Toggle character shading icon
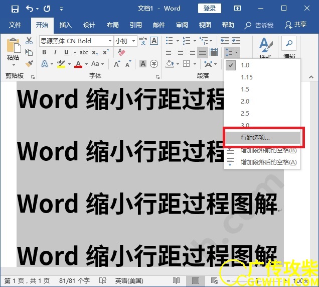 point(143,64)
